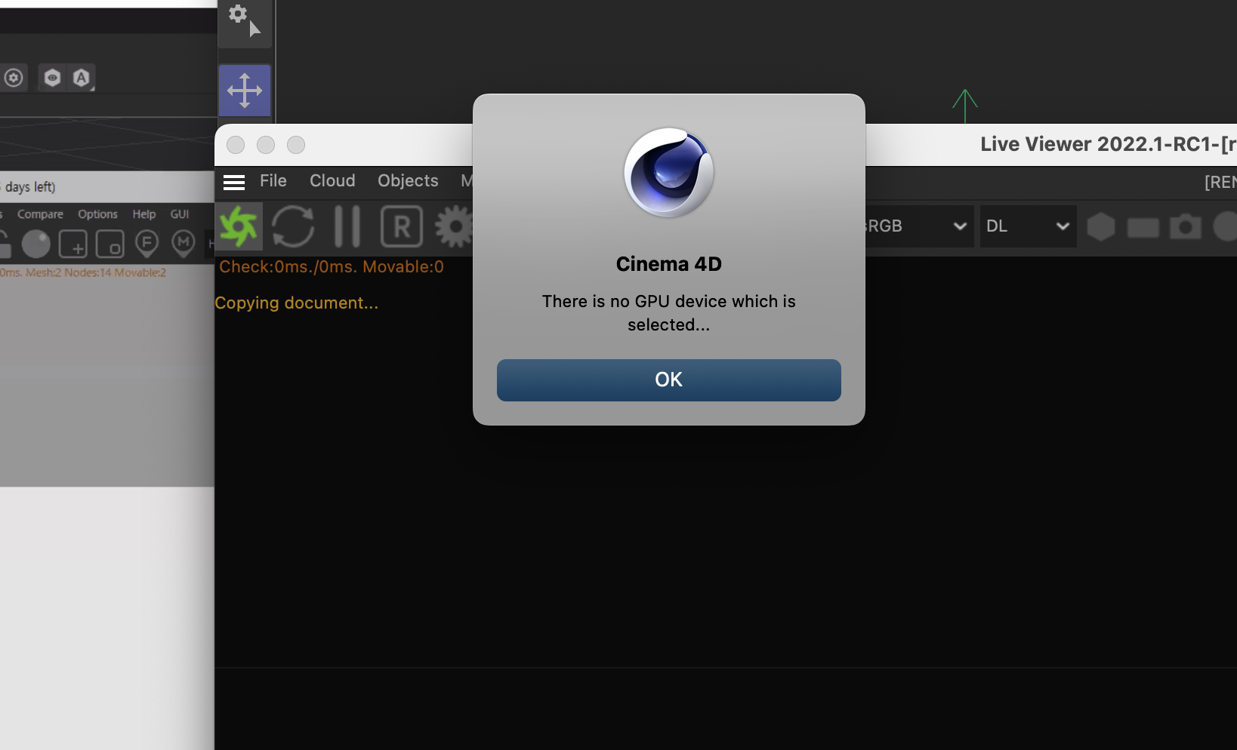Open the DL kernel dropdown
Image resolution: width=1237 pixels, height=750 pixels.
pyautogui.click(x=1028, y=226)
